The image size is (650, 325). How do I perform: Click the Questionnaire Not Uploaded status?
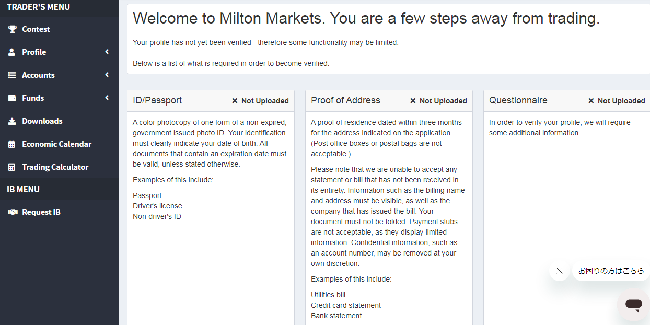[617, 101]
